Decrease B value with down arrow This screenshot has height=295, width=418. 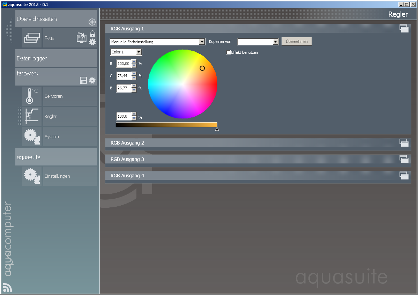[x=134, y=90]
